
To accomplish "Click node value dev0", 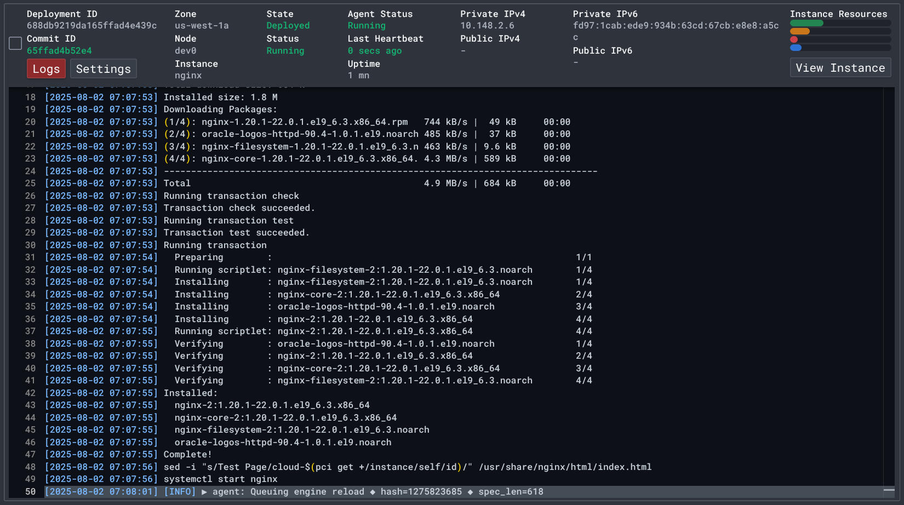I will click(x=186, y=51).
